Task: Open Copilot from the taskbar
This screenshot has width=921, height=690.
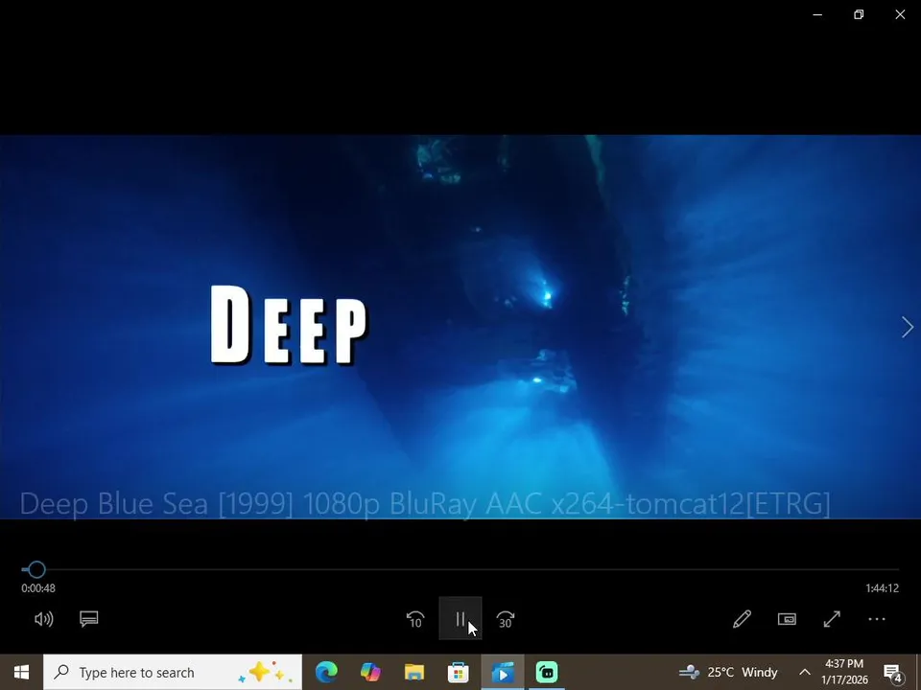Action: click(x=370, y=673)
